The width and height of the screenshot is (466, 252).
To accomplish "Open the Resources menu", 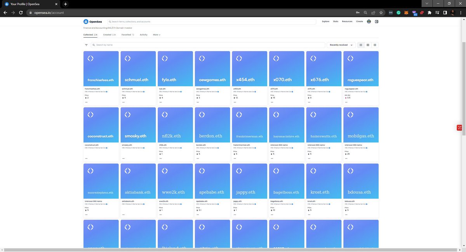I will click(x=347, y=21).
